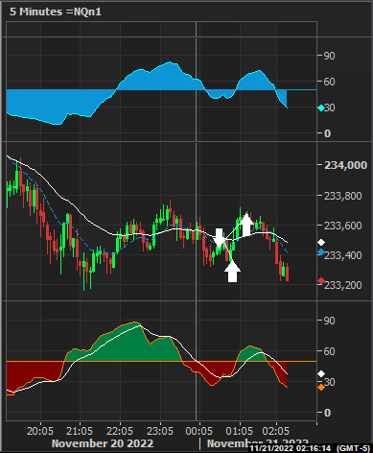The height and width of the screenshot is (453, 373).
Task: Click the 60 level on lower oscillator axis
Action: click(x=330, y=351)
